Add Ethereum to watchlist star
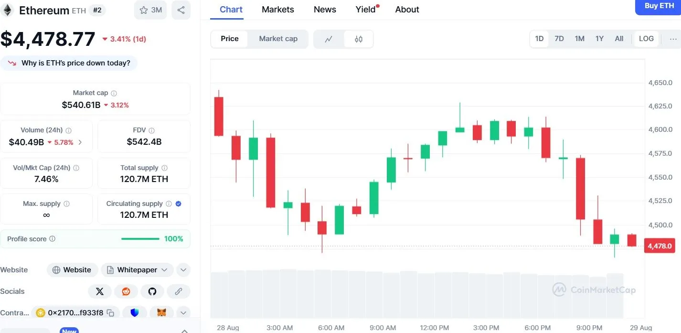Image resolution: width=681 pixels, height=333 pixels. (x=142, y=10)
